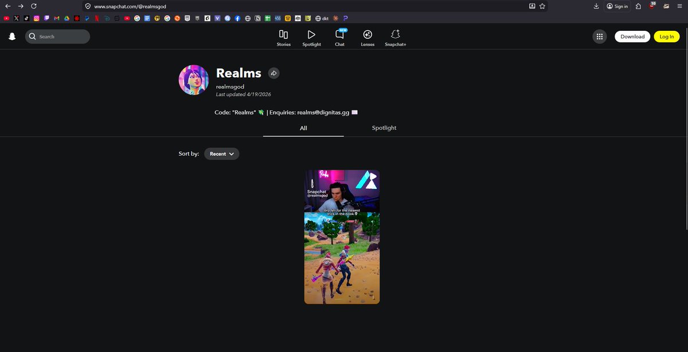Screen dimensions: 688x352
Task: Click the Search input field
Action: click(x=57, y=36)
